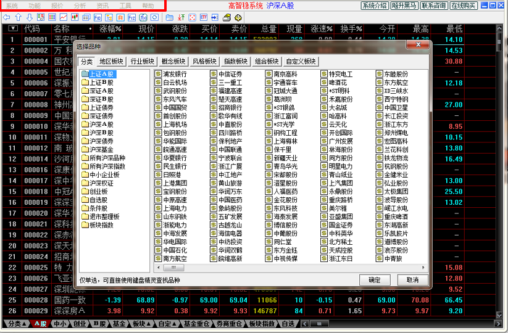
Task: Open the blue folder toolbar icon
Action: pos(170,17)
